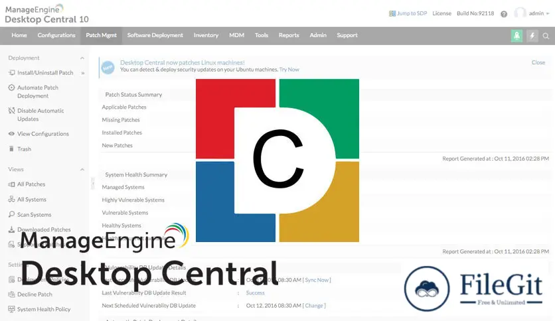The height and width of the screenshot is (321, 555).
Task: Click the All Systems icon
Action: coord(11,200)
